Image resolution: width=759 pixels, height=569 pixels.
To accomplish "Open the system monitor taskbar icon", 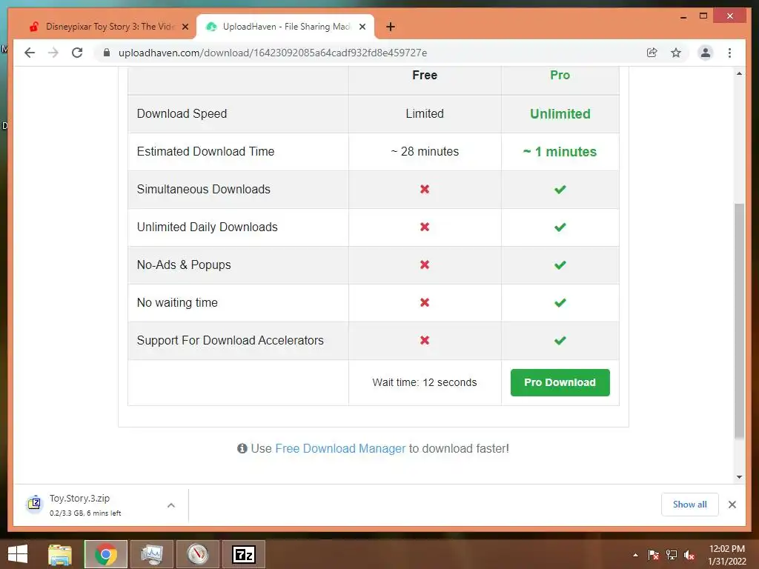I will point(152,554).
